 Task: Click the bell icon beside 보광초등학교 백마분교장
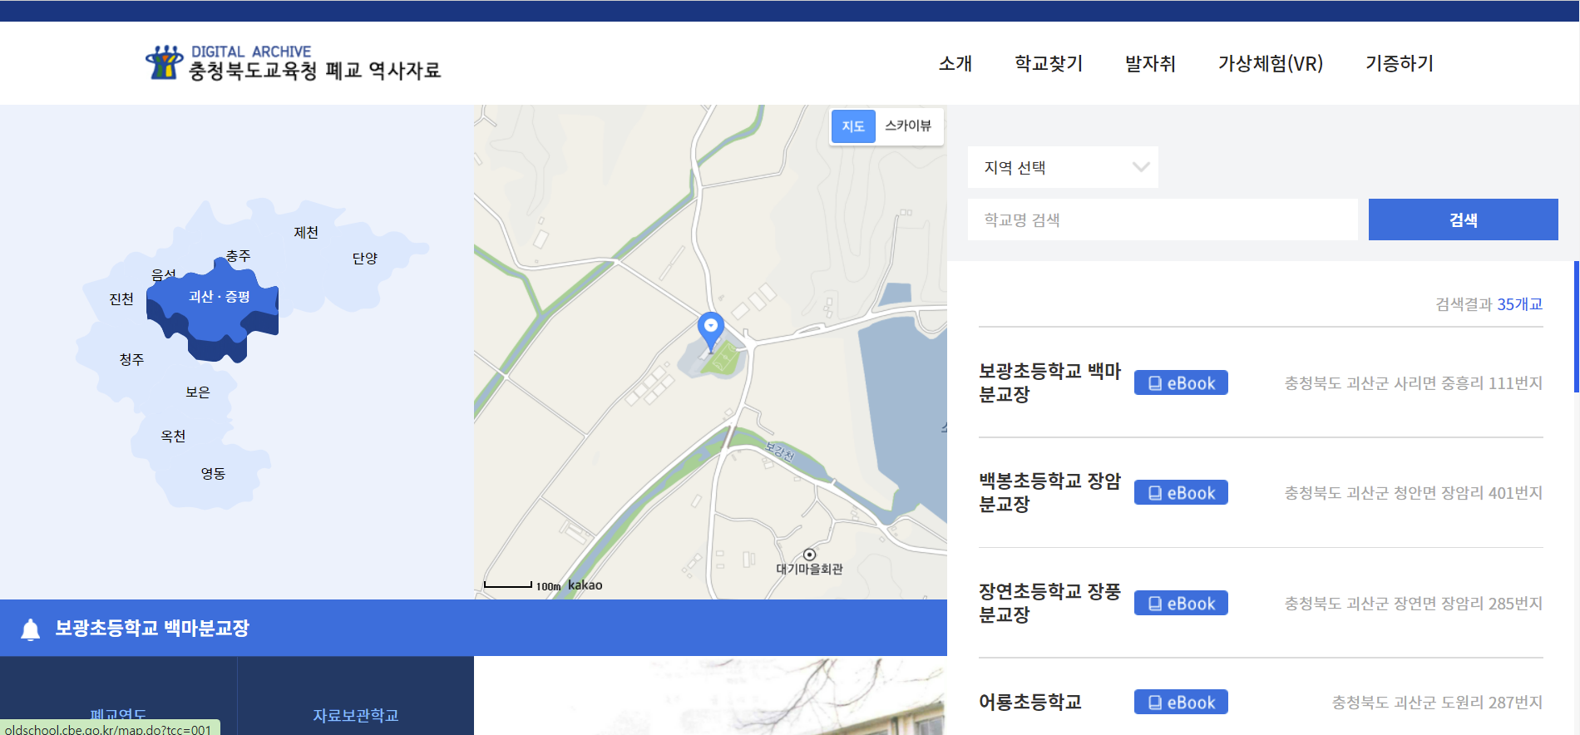click(31, 629)
